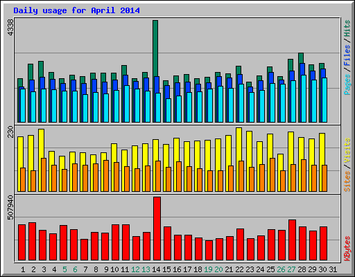Viewport: 355px width, 277px height.
Task: Select green weekend day label 5
Action: pyautogui.click(x=64, y=269)
